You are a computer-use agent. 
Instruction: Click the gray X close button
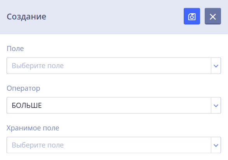point(213,16)
